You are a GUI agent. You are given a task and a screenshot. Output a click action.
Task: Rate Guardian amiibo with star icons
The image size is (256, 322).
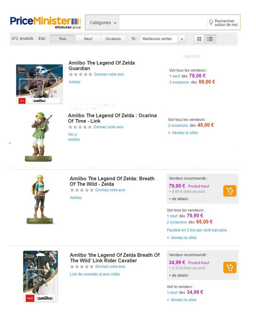pos(81,74)
